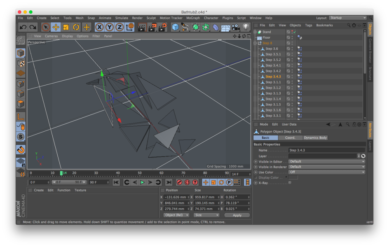Toggle the X axis lock
Screen dimensions: 389x247
point(99,27)
